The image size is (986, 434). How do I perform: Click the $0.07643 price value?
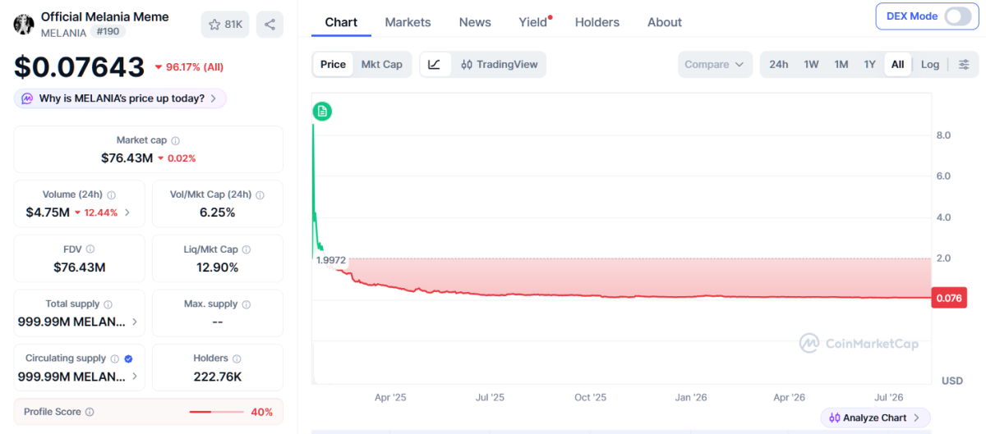tap(79, 66)
